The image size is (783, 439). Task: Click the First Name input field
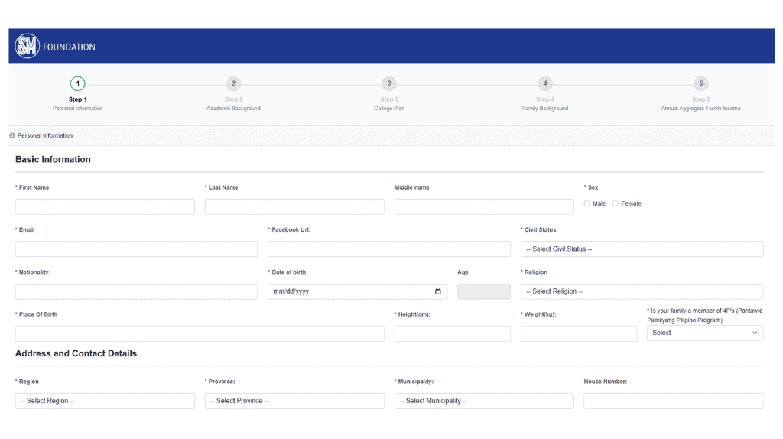(x=105, y=206)
